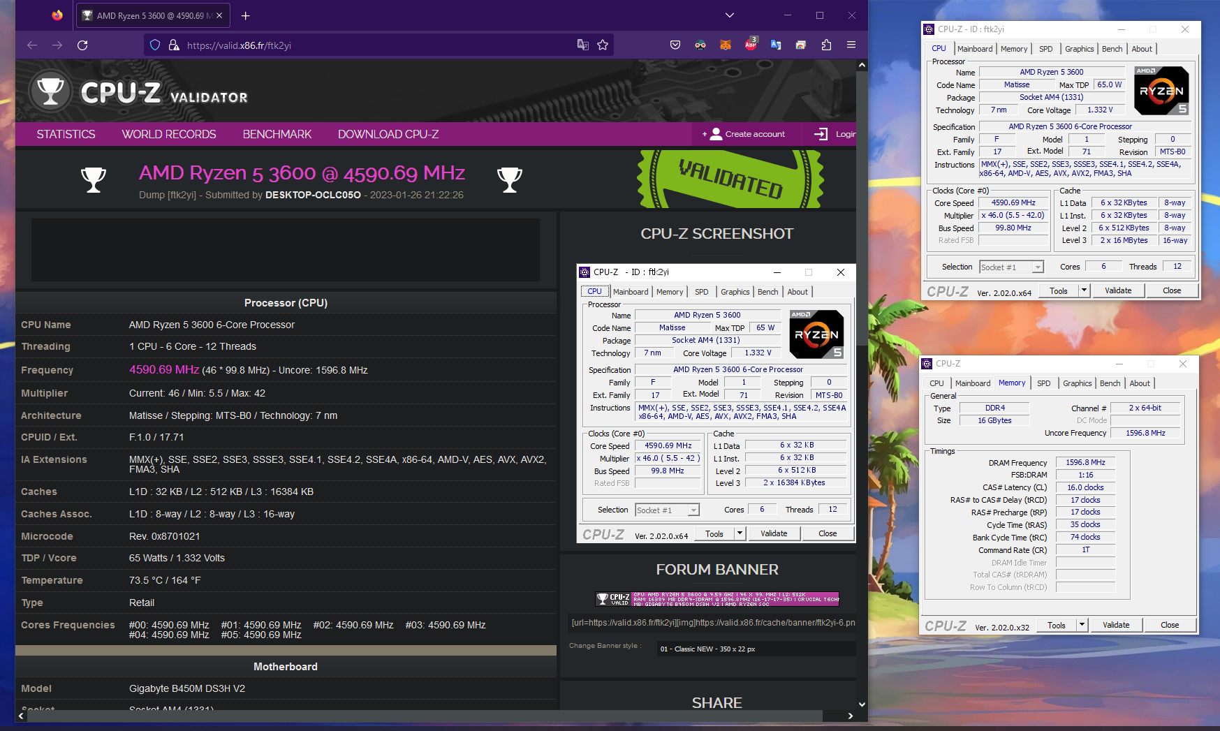Click the CPU-Z Validator trophy logo
1220x731 pixels.
[x=50, y=91]
